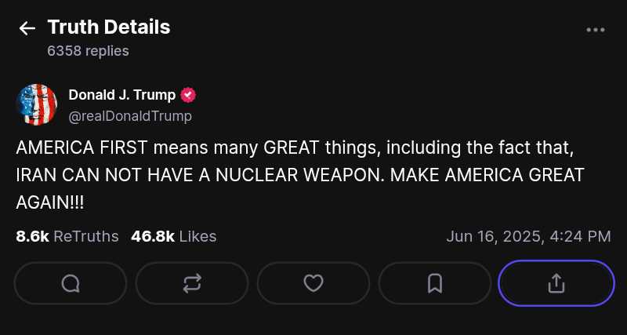Share the post via share icon
Image resolution: width=627 pixels, height=335 pixels.
pos(556,283)
